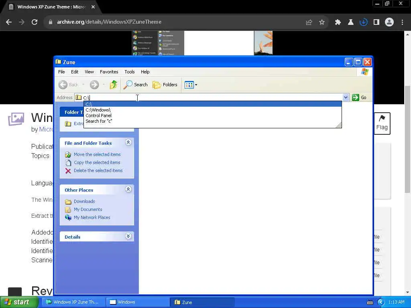Viewport: 411px width, 308px height.
Task: Open Search in Zune window toolbar
Action: pos(136,85)
